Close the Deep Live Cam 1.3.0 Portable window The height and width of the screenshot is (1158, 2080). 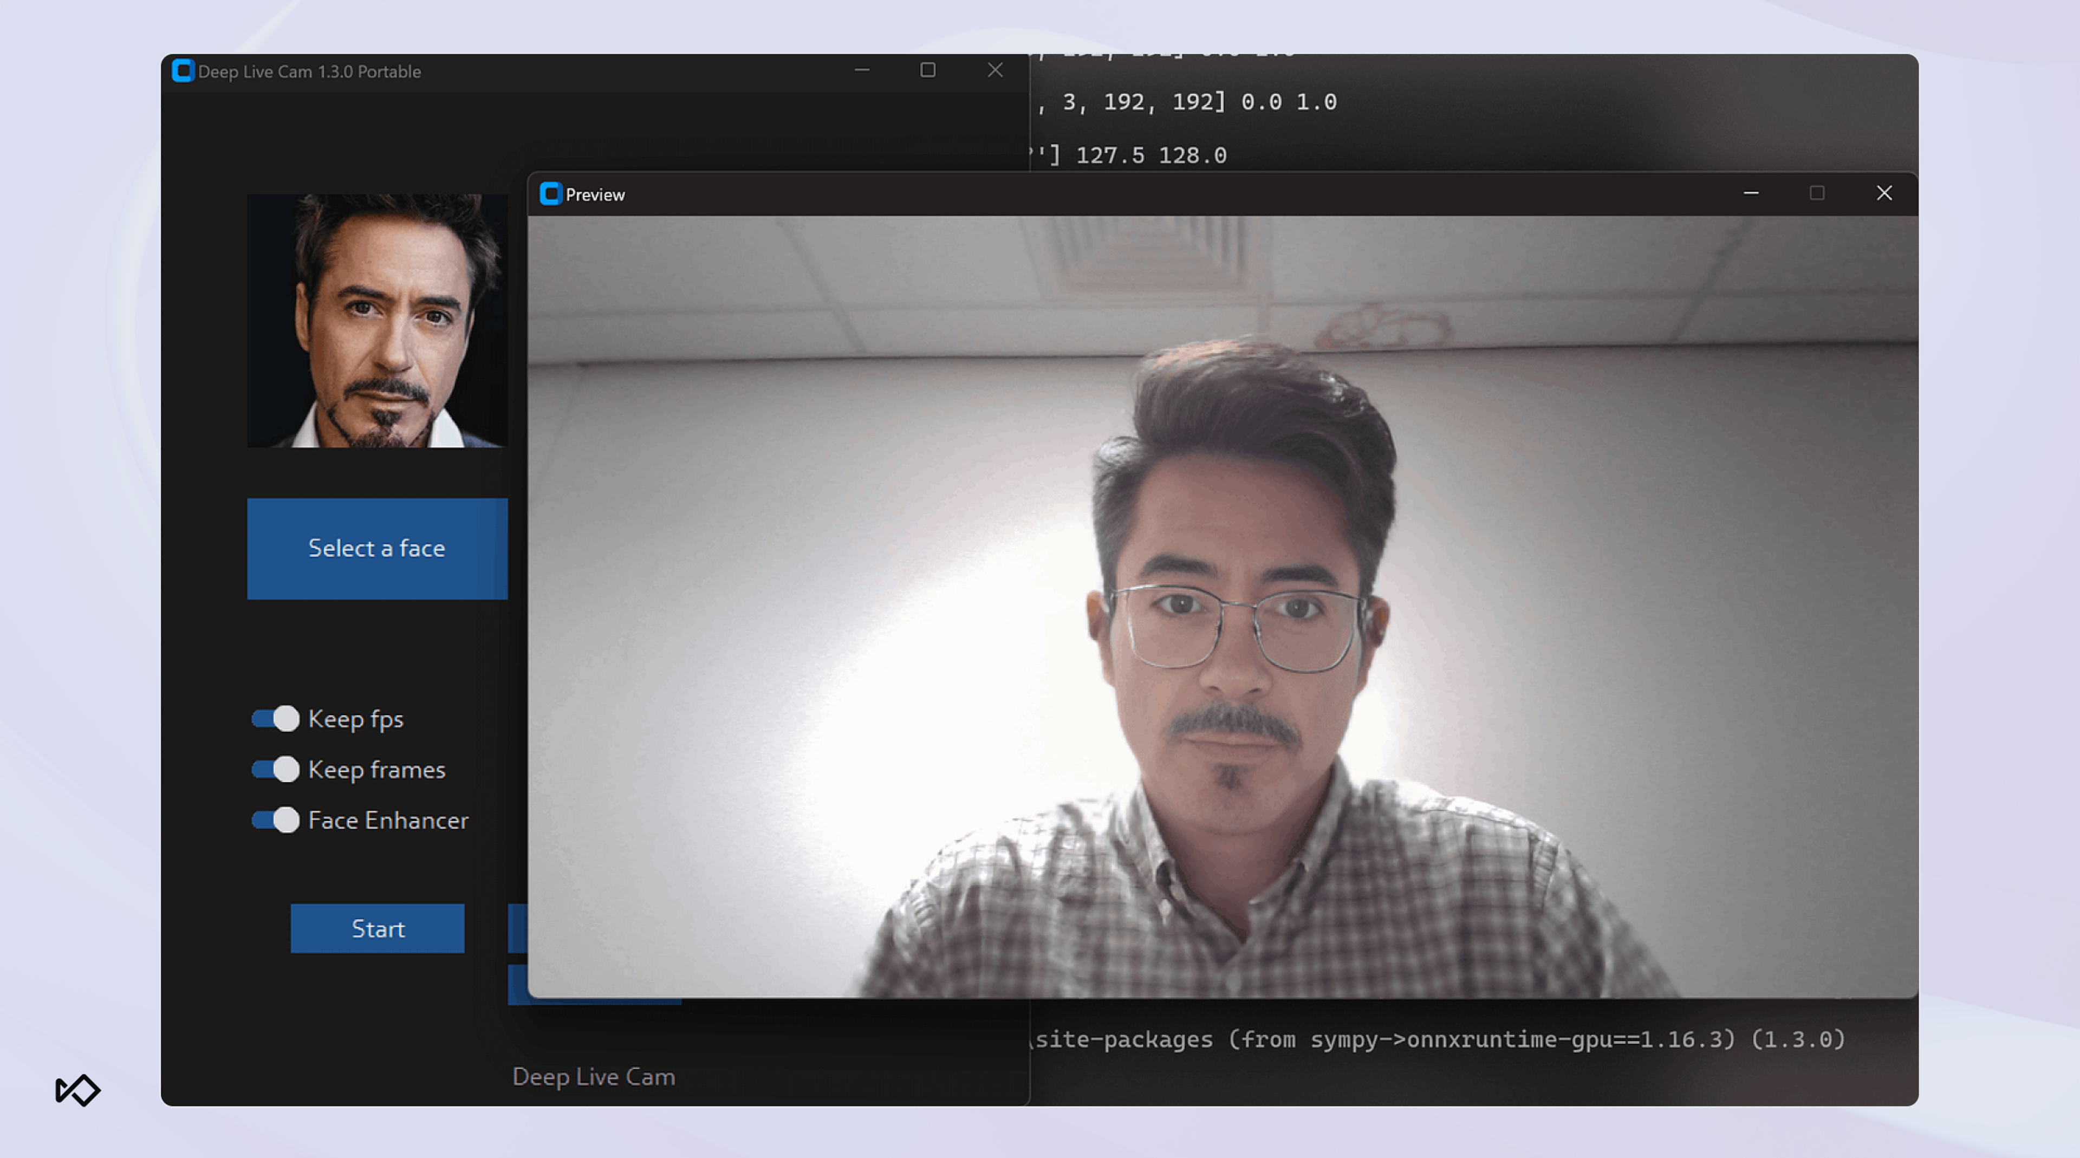tap(995, 70)
